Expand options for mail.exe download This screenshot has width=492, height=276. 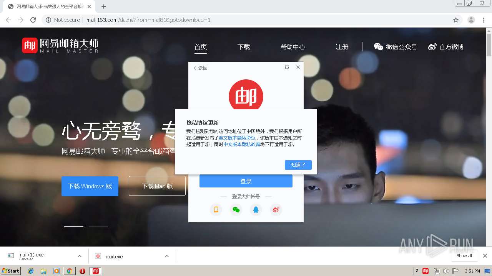(167, 256)
